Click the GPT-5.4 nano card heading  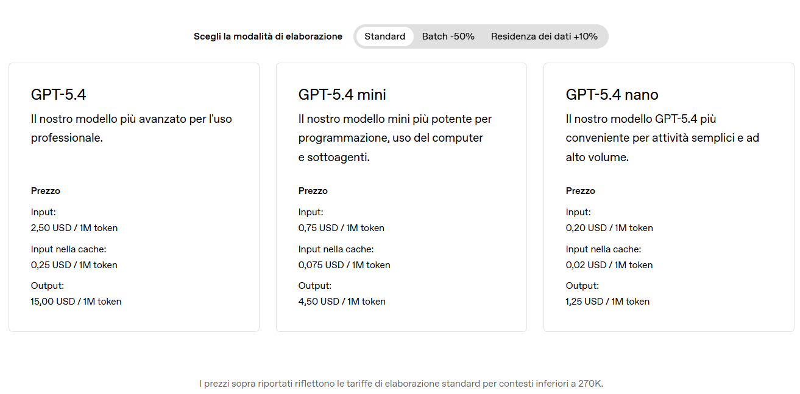pos(612,94)
